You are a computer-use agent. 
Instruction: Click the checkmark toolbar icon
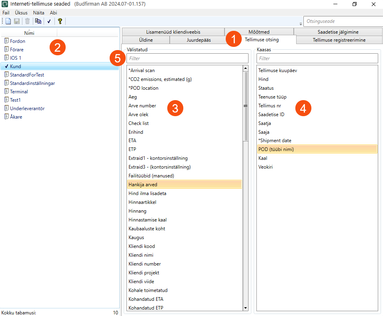pos(49,21)
